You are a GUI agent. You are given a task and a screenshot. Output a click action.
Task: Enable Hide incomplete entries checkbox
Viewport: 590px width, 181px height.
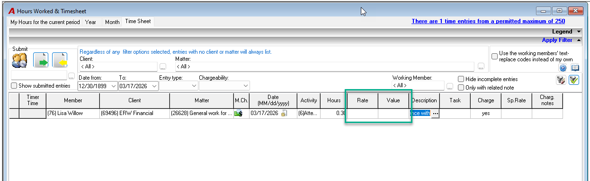461,79
